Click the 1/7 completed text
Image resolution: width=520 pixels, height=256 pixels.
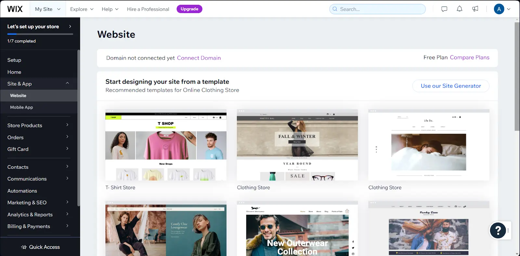click(x=21, y=41)
